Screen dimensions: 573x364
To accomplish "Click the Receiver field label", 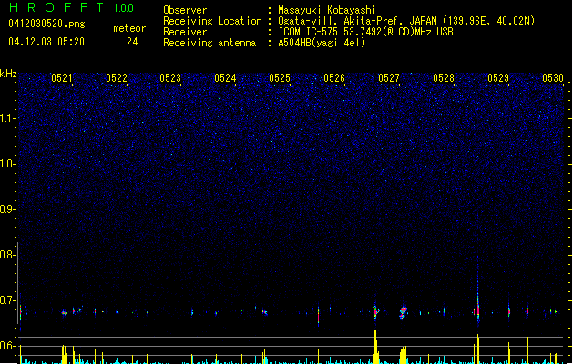I will [x=185, y=32].
